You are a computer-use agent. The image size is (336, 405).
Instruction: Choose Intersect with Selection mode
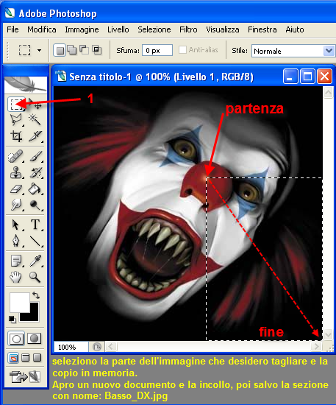(97, 49)
